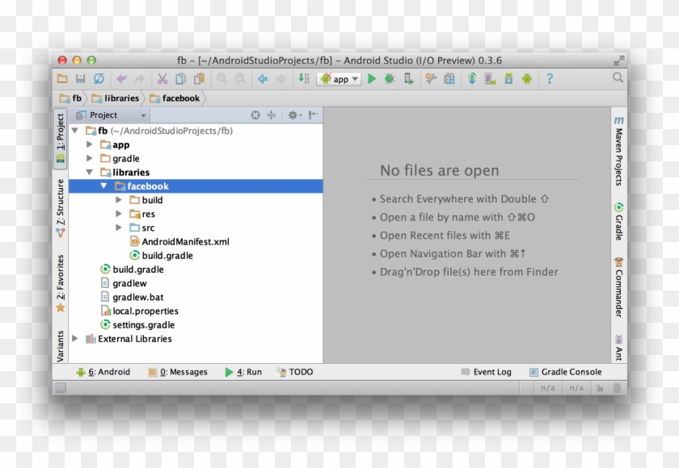Click the blue Back navigation arrow
Viewport: 679px width, 468px height.
point(263,78)
